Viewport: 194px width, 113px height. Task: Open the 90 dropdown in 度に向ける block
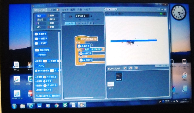coord(37,50)
